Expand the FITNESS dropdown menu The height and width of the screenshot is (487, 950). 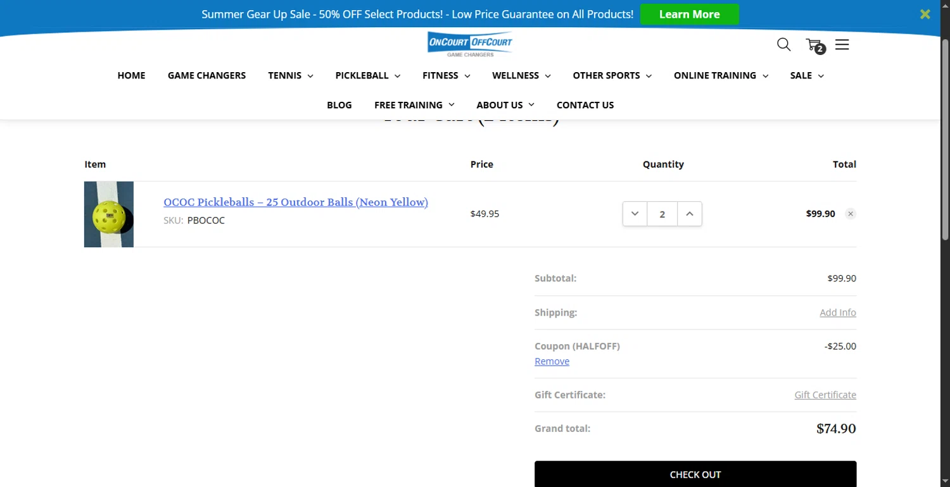pyautogui.click(x=446, y=75)
